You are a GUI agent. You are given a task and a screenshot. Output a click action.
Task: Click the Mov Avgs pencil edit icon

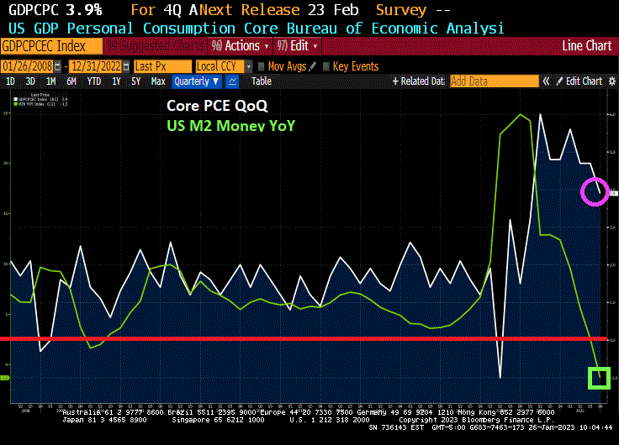coord(313,66)
